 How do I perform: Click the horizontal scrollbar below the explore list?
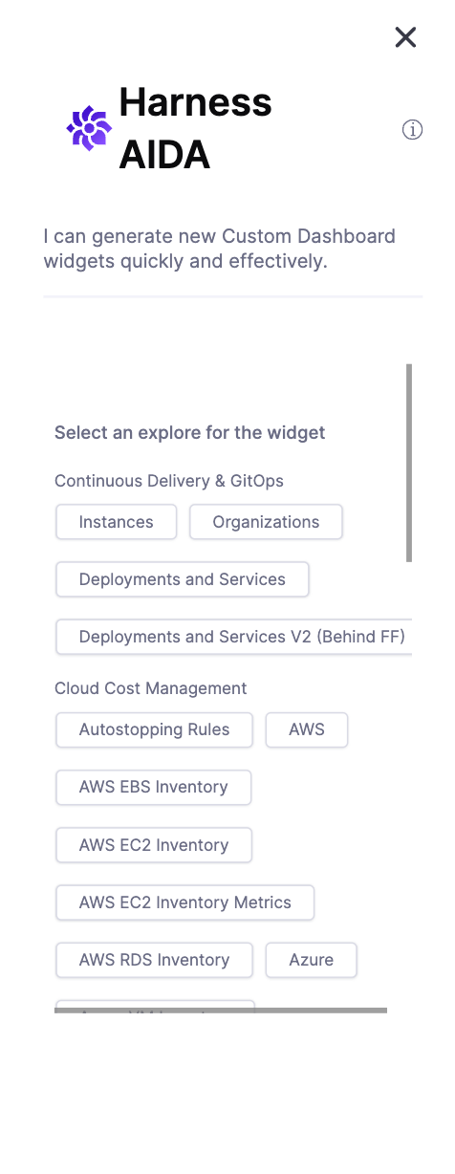tap(221, 1010)
